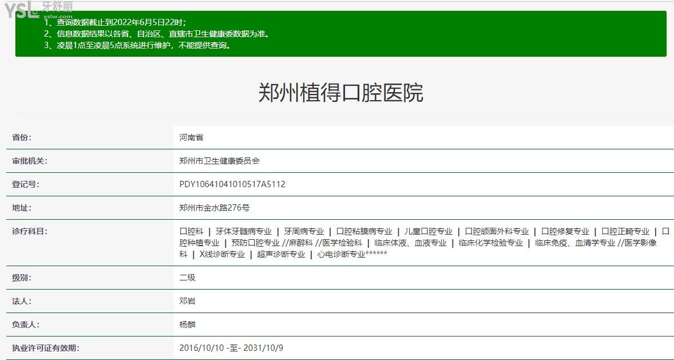
Task: Click 儿童口腔专业 in the departments list
Action: pyautogui.click(x=428, y=231)
